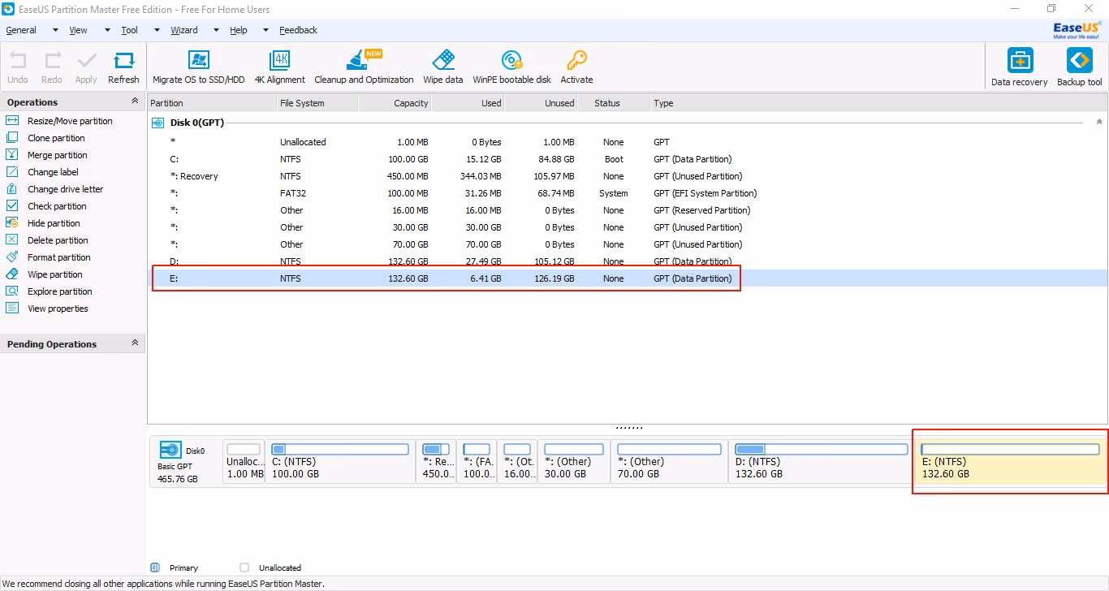Viewport: 1109px width, 591px height.
Task: Select the 1.00 MB Unallocated block in disk map
Action: pyautogui.click(x=244, y=462)
